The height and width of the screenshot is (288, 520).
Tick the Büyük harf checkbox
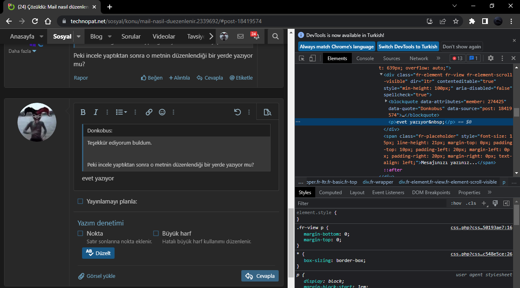click(156, 234)
